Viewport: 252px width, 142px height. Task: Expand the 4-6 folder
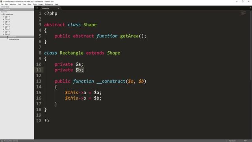pyautogui.click(x=4, y=27)
